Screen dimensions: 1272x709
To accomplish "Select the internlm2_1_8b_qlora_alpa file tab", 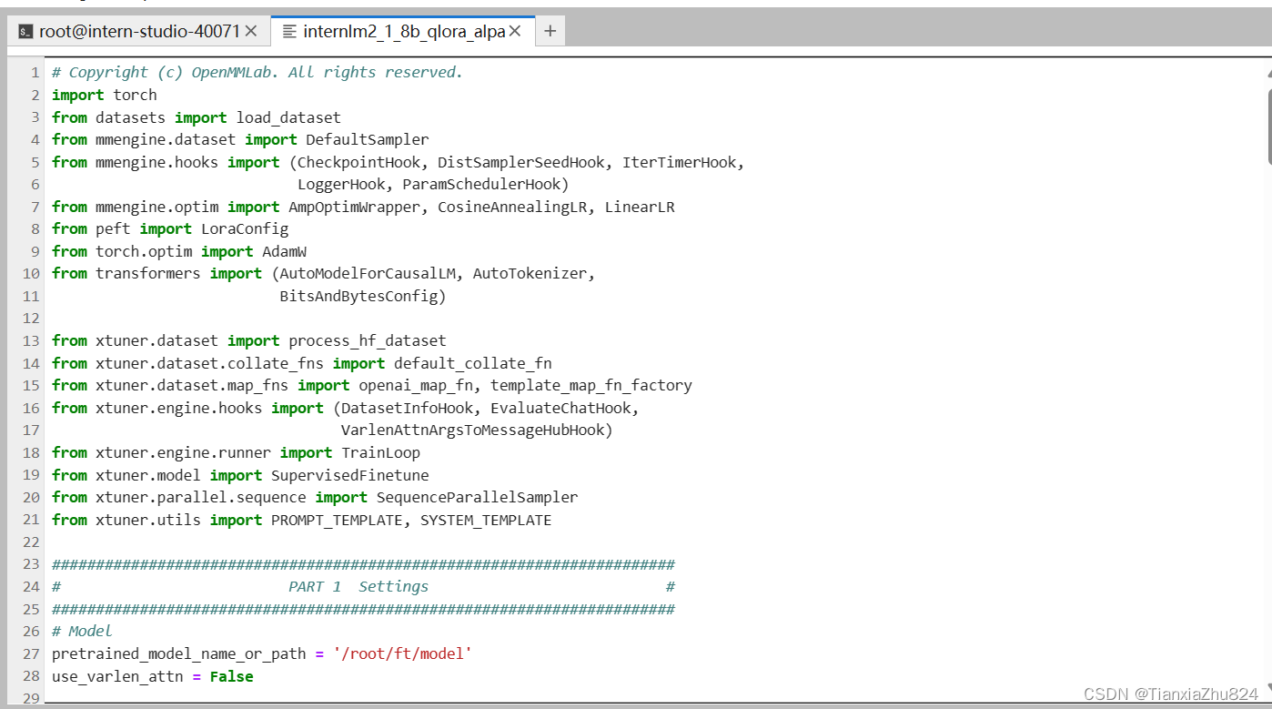I will (400, 29).
